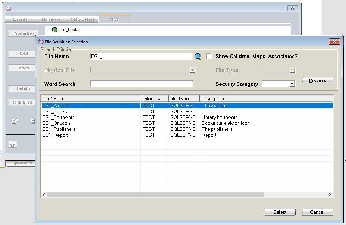Click the database lookup icon beside File Name
Image resolution: width=346 pixels, height=225 pixels.
tap(198, 57)
